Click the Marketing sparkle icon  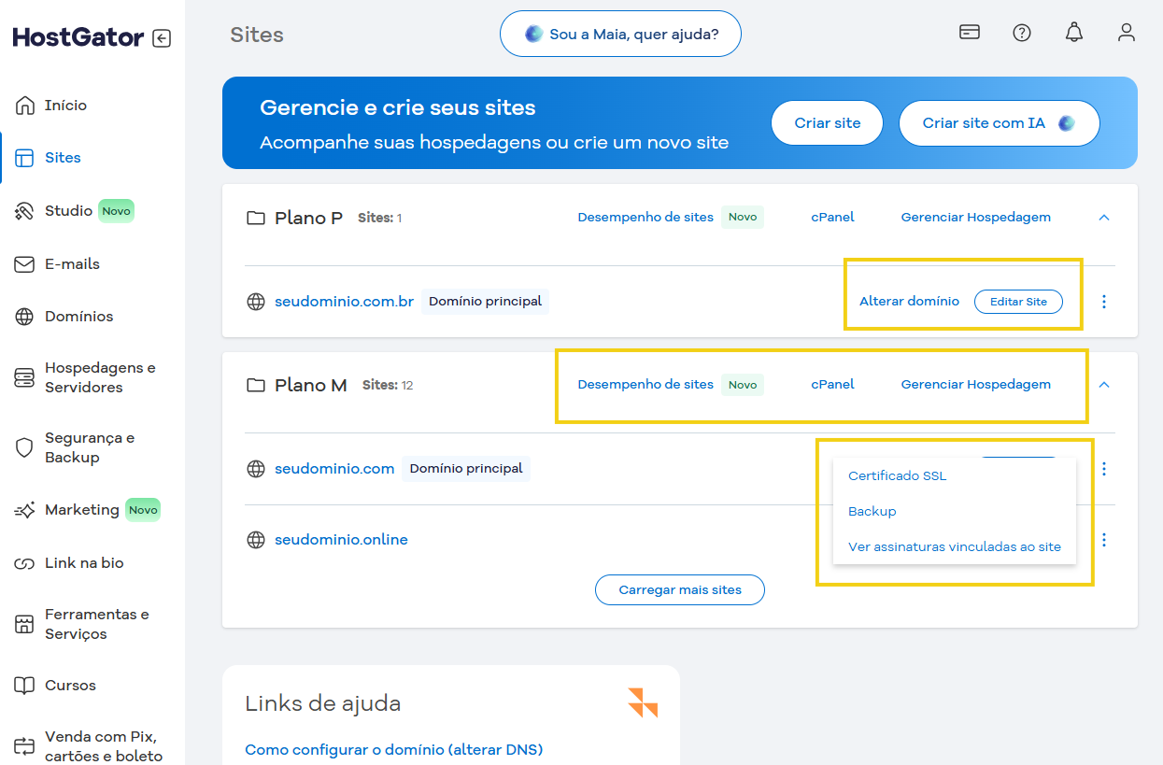pos(25,510)
